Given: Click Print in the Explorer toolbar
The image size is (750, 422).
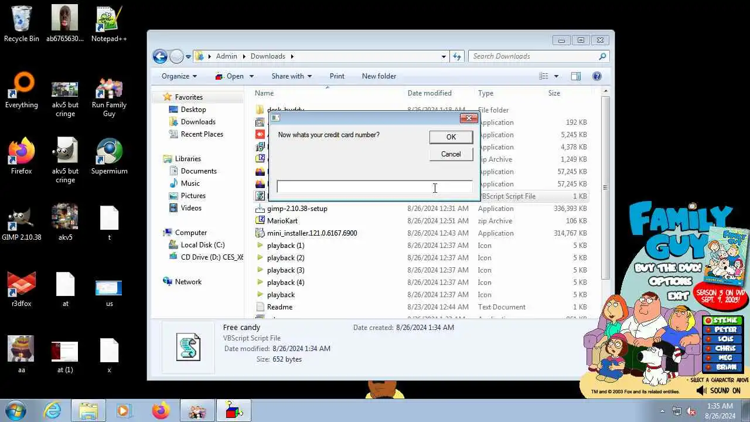Looking at the screenshot, I should 337,76.
